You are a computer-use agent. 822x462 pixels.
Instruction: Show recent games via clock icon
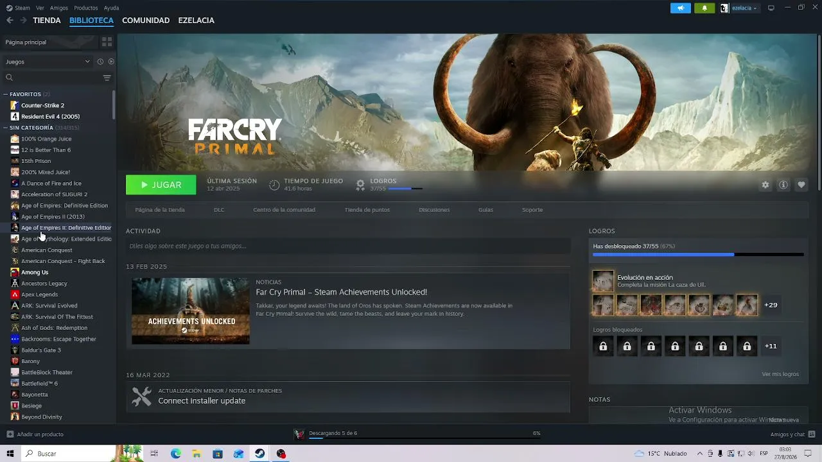tap(100, 62)
